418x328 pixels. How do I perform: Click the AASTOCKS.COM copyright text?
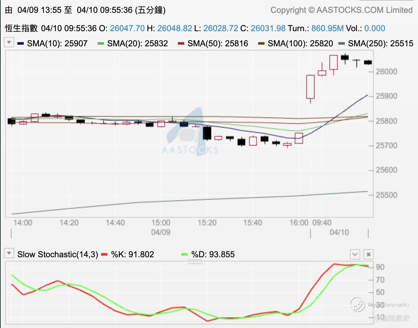click(341, 10)
